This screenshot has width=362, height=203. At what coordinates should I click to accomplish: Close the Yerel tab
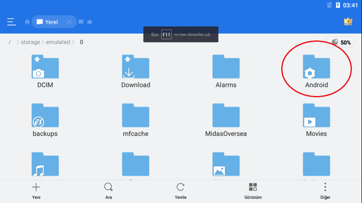(x=69, y=22)
